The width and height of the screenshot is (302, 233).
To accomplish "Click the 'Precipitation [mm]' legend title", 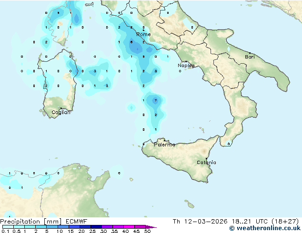I will click(x=31, y=222).
